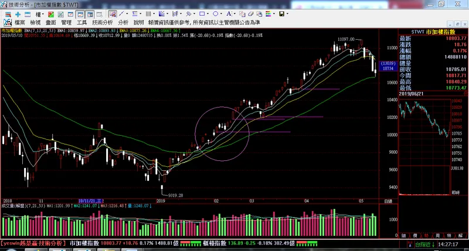Select the blue crosshair move tool
The height and width of the screenshot is (251, 469).
[x=18, y=14]
